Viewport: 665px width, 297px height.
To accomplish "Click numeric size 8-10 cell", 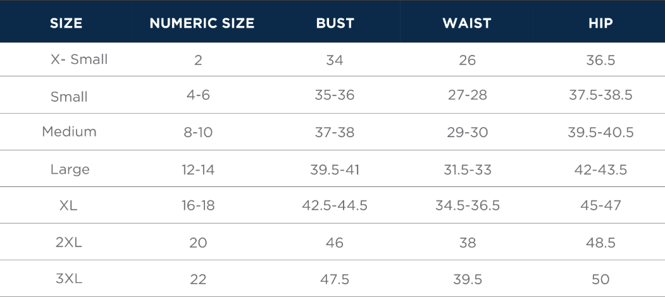I will (198, 133).
